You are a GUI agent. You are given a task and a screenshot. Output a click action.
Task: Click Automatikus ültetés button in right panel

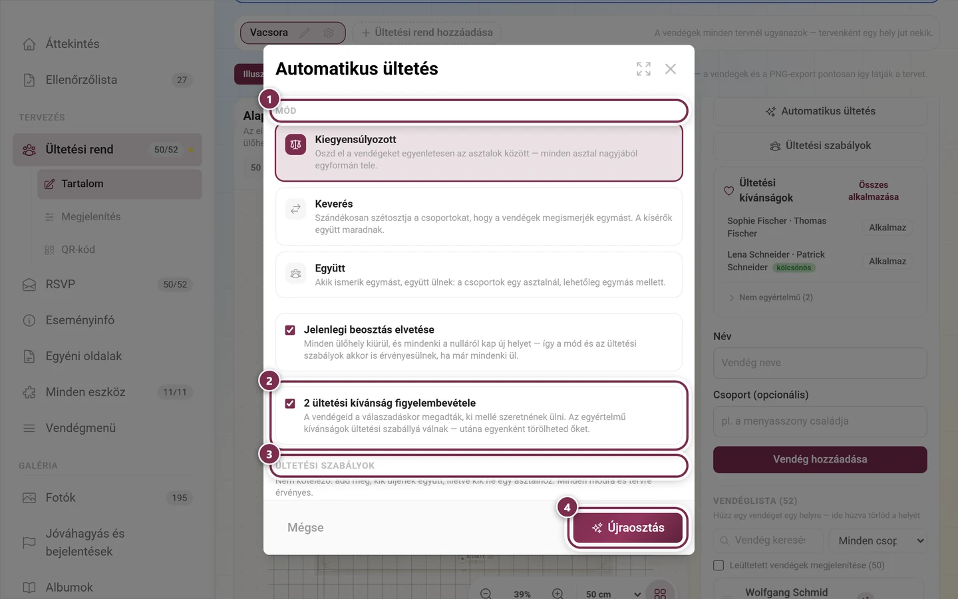tap(820, 111)
